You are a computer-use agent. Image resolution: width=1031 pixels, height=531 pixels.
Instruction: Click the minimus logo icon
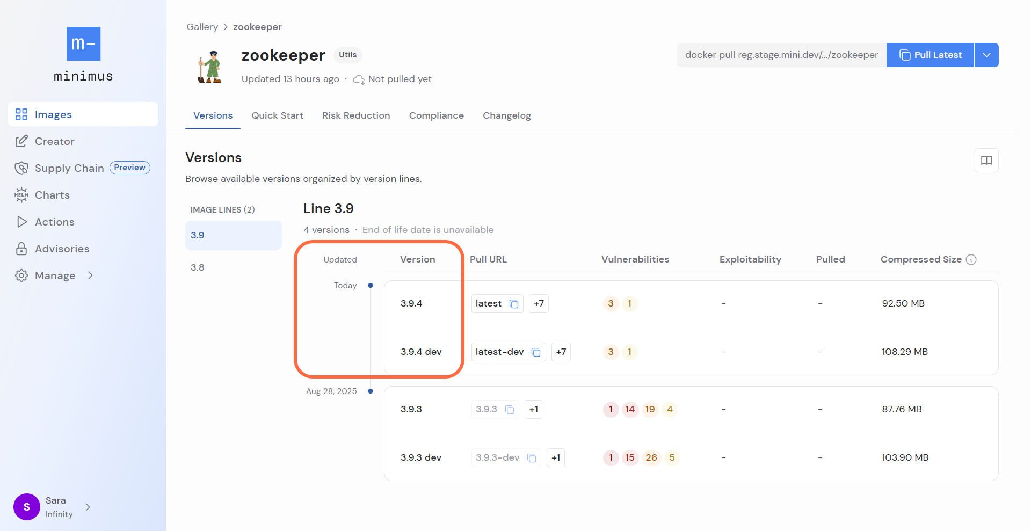pos(83,43)
